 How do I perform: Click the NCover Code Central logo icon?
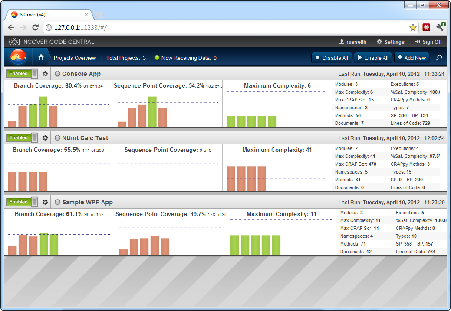point(14,42)
